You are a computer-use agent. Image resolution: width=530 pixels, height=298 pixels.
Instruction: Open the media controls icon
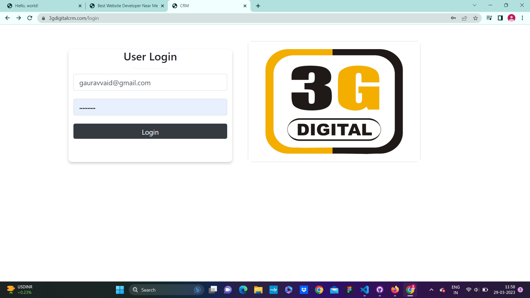489,18
